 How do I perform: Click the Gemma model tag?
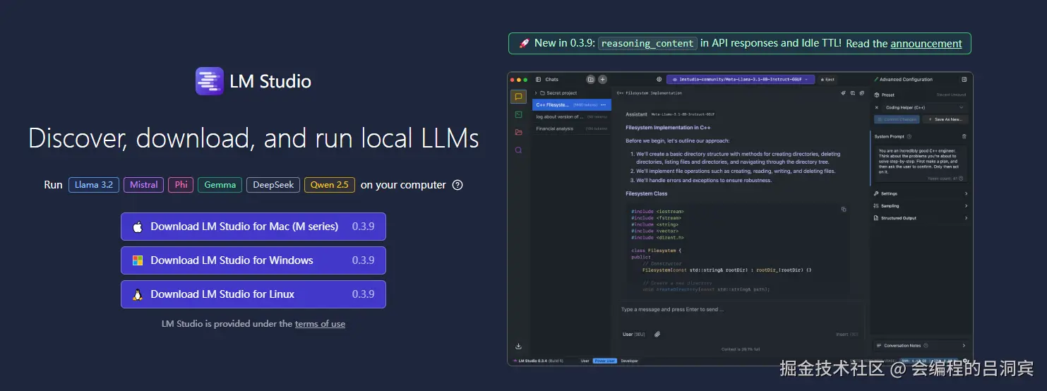(x=220, y=185)
